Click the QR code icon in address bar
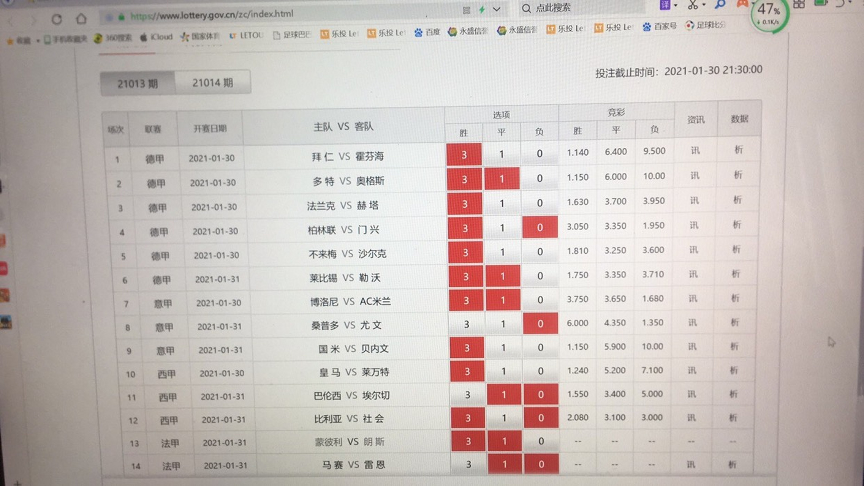 [467, 10]
